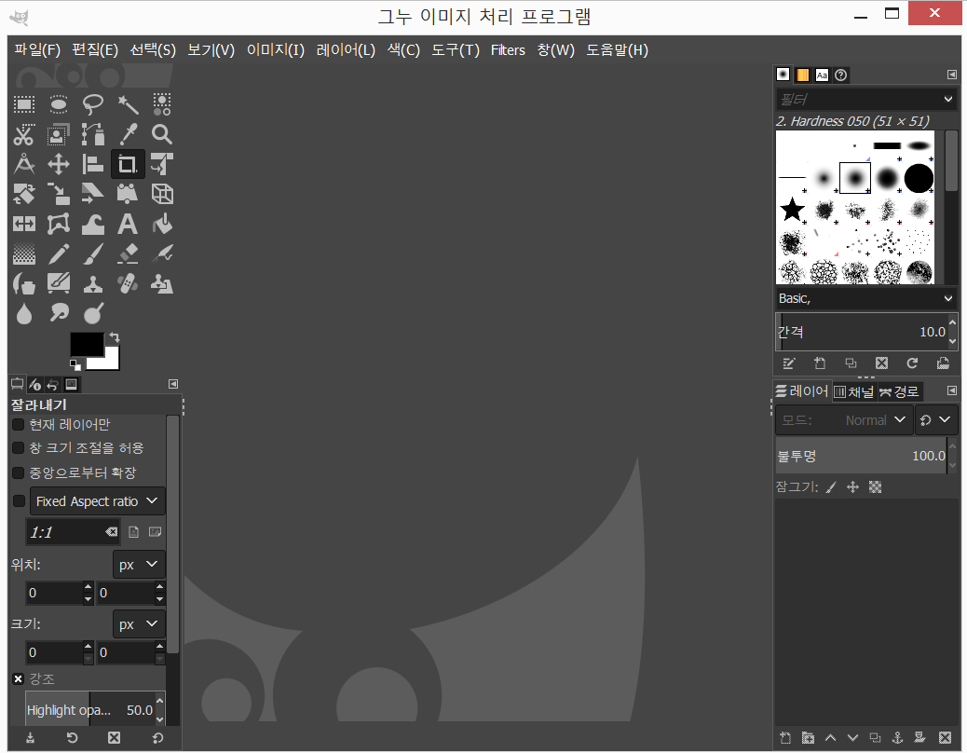Open the layer mode Normal dropdown
Image resolution: width=967 pixels, height=753 pixels.
pos(844,420)
